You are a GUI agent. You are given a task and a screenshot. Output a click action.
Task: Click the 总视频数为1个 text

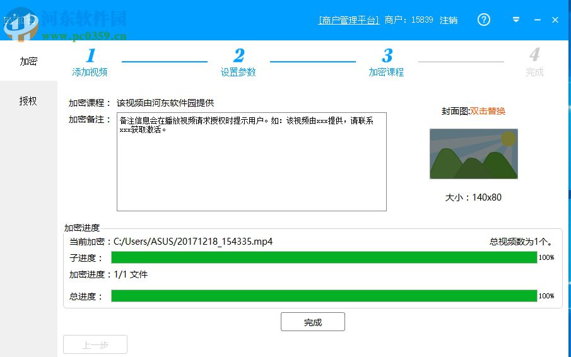point(522,242)
